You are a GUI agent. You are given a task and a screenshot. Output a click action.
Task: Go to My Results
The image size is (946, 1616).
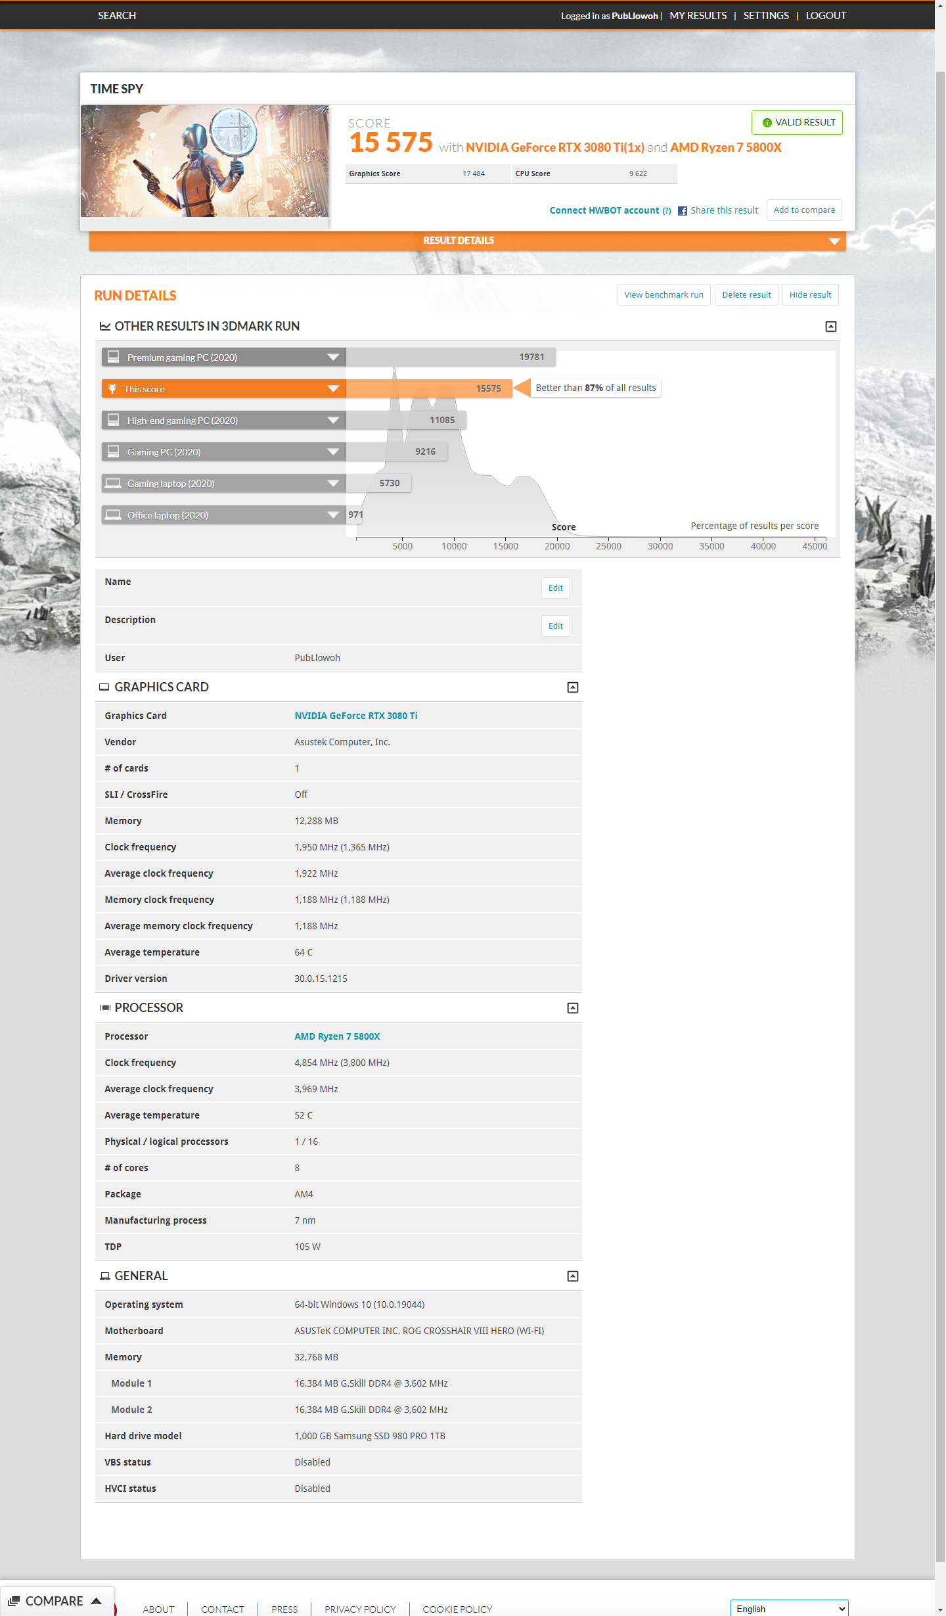(x=698, y=15)
